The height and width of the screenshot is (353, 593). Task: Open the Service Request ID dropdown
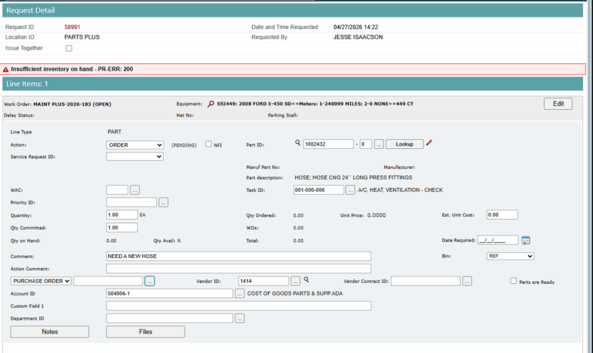(135, 156)
